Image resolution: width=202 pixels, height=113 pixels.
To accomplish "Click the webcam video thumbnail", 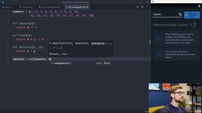I will tap(175, 98).
